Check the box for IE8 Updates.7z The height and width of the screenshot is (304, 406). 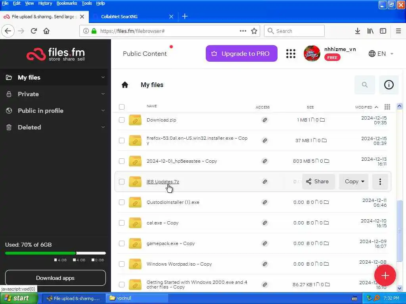pyautogui.click(x=122, y=182)
